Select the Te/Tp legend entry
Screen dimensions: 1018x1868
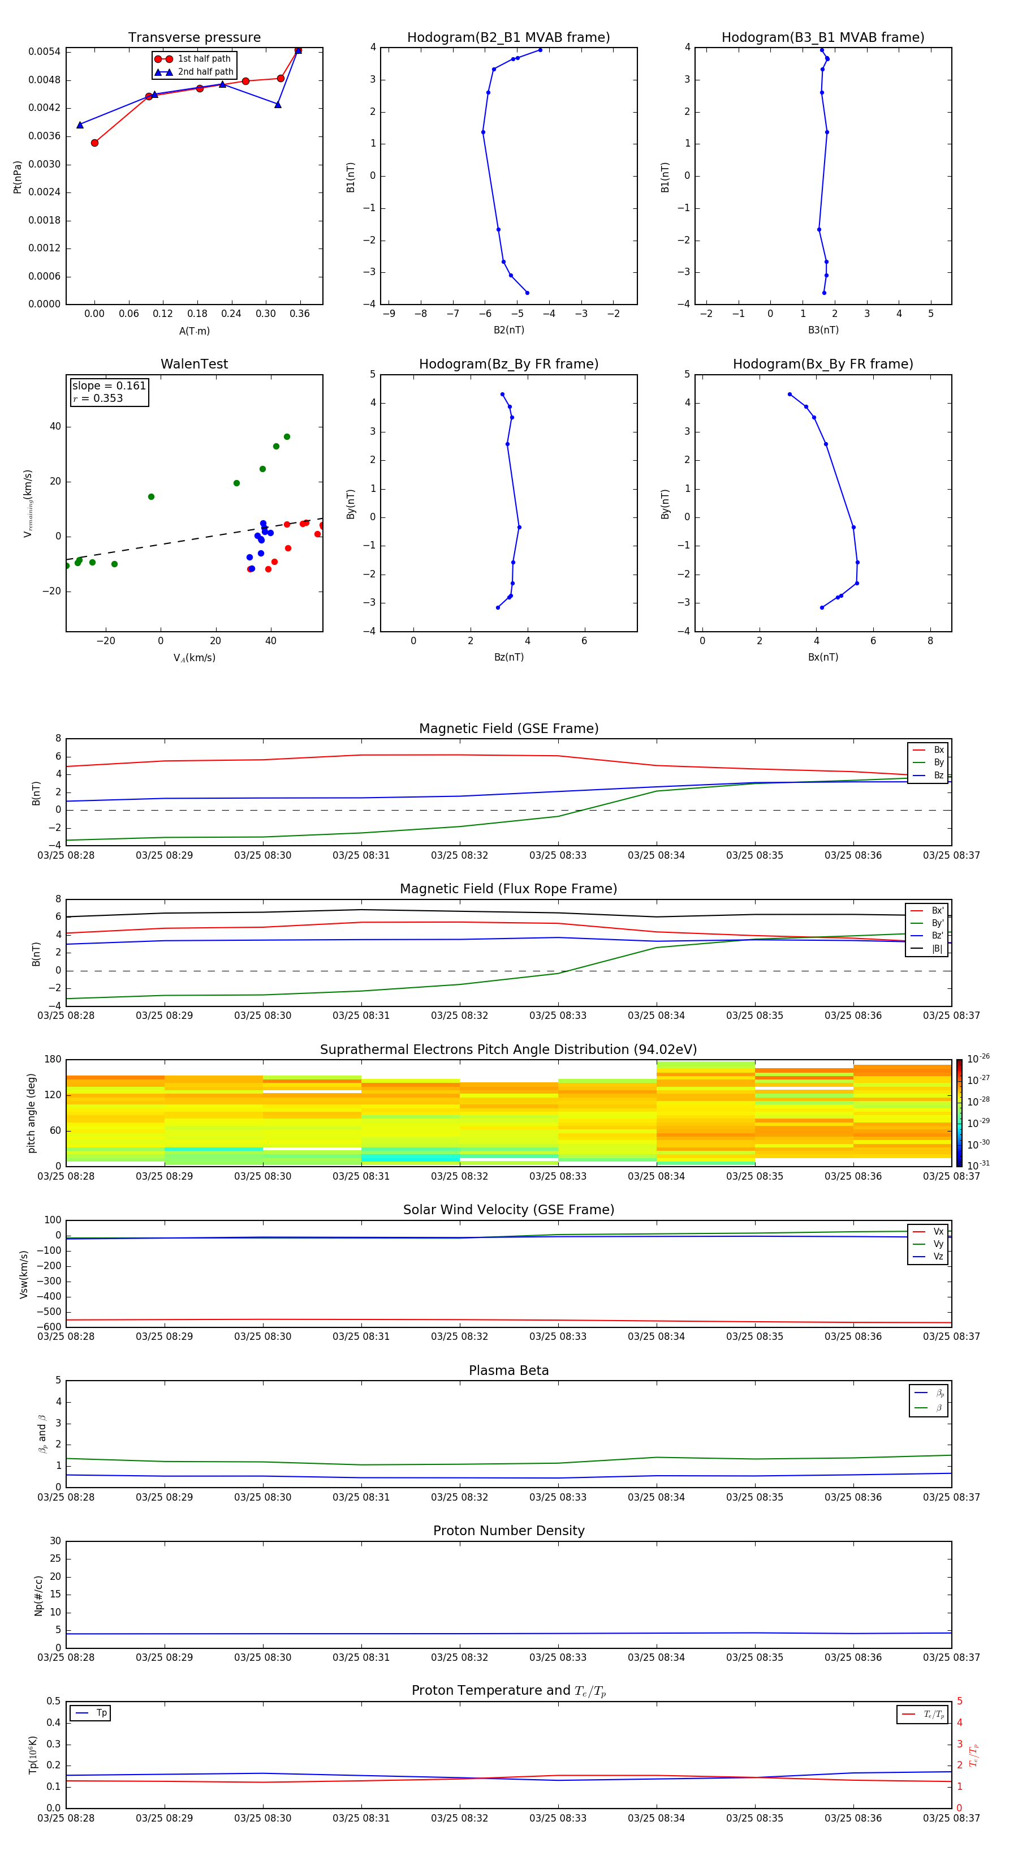tap(923, 1714)
